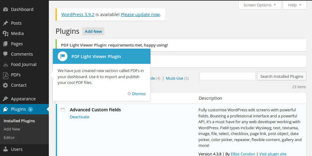
Task: Click the Appearance paintbrush icon
Action: 5,99
